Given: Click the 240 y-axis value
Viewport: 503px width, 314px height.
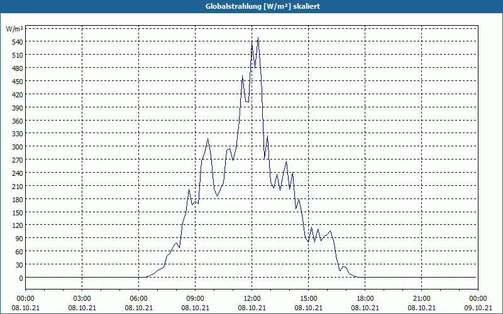Looking at the screenshot, I should [x=17, y=173].
